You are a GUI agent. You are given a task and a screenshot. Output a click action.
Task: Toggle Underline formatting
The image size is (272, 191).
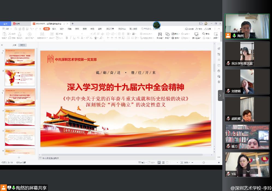coord(74,38)
